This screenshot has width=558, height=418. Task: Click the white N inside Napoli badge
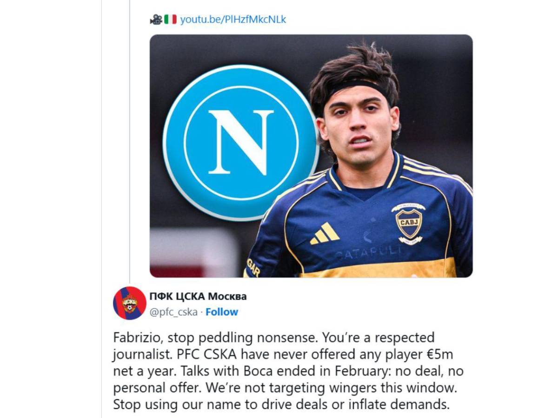point(241,142)
